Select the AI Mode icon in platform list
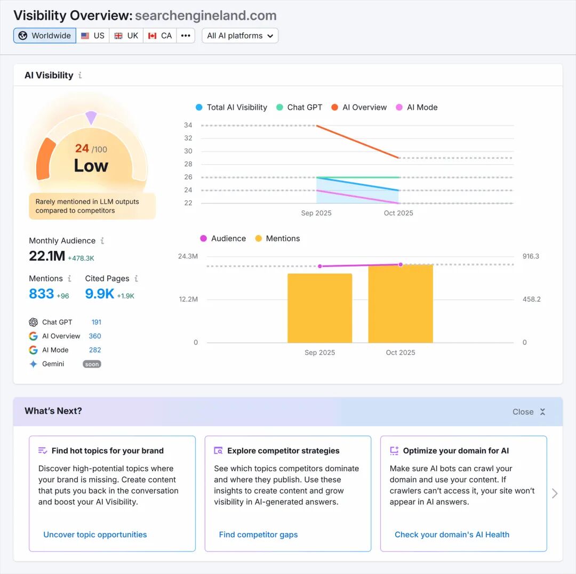The height and width of the screenshot is (574, 576). click(34, 350)
